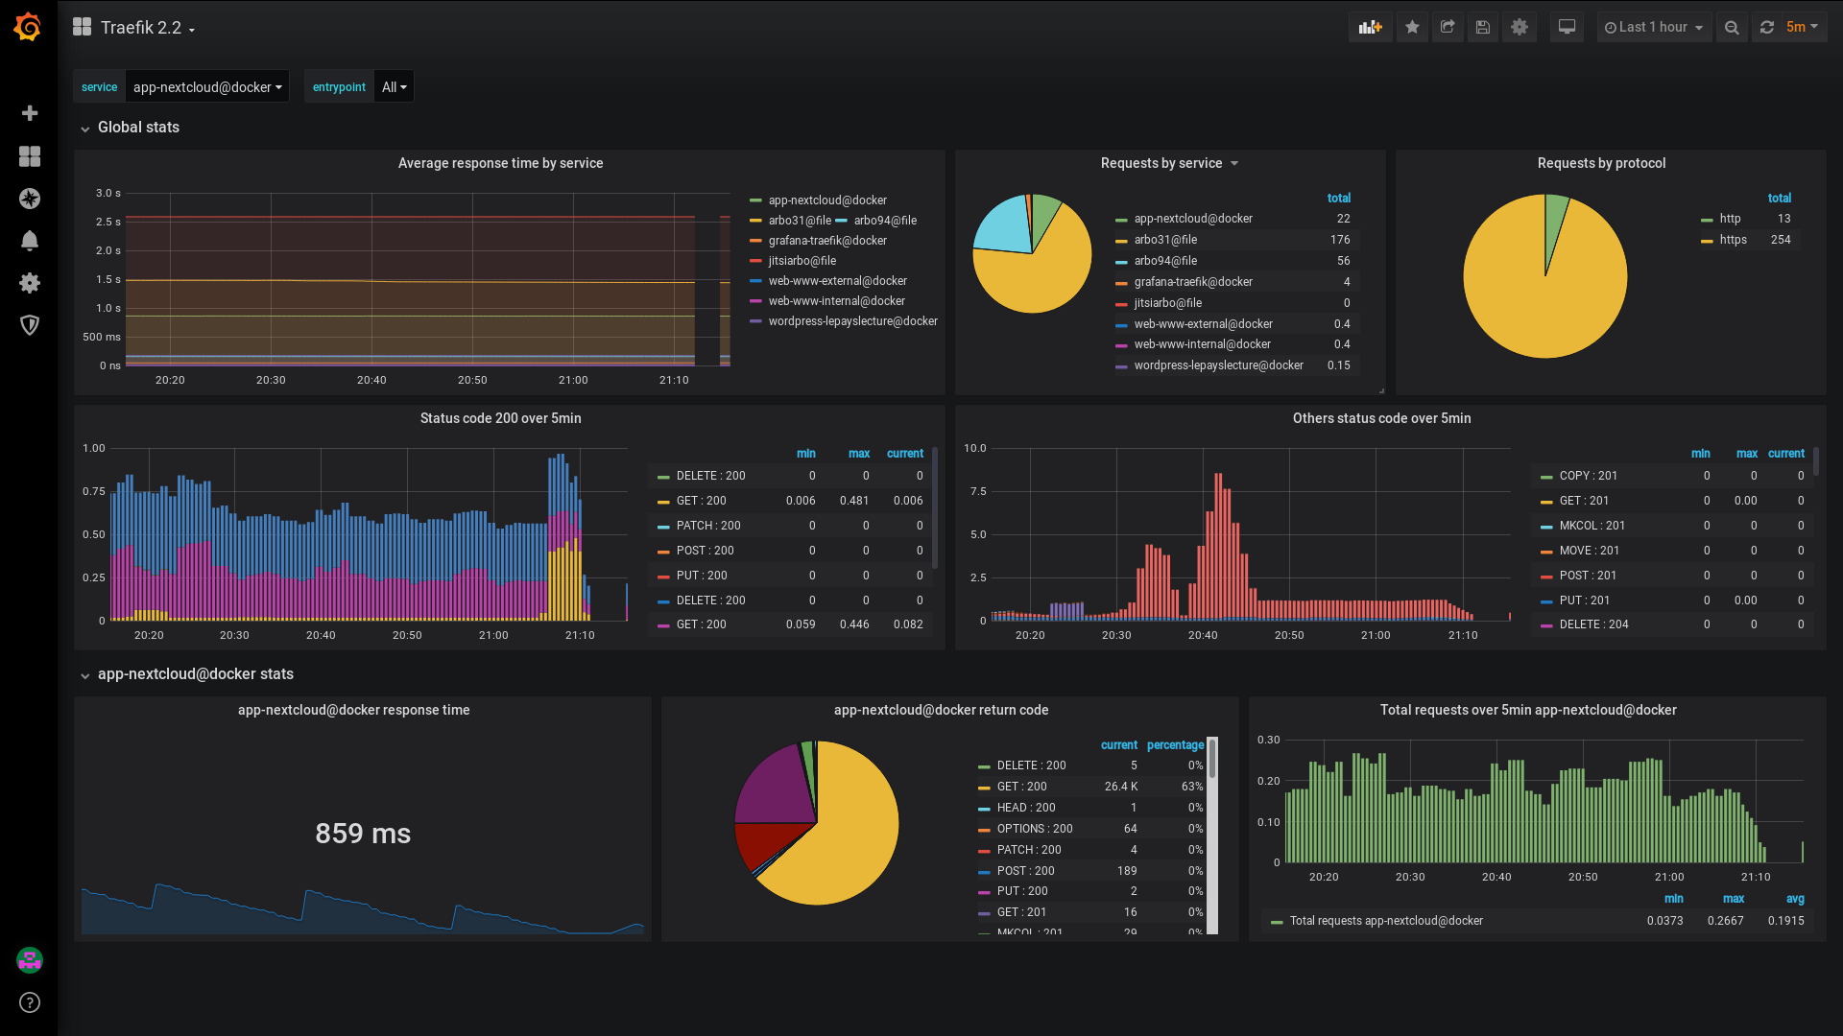Image resolution: width=1843 pixels, height=1036 pixels.
Task: Click the Add panel icon in toolbar
Action: point(1370,27)
